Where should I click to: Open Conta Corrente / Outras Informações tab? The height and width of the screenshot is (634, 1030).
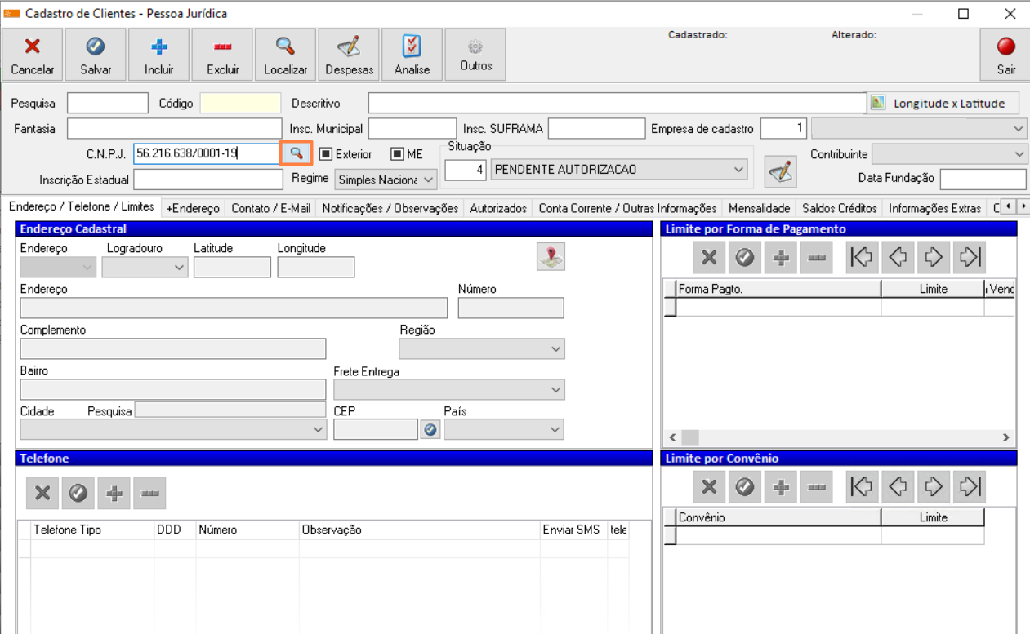click(627, 209)
